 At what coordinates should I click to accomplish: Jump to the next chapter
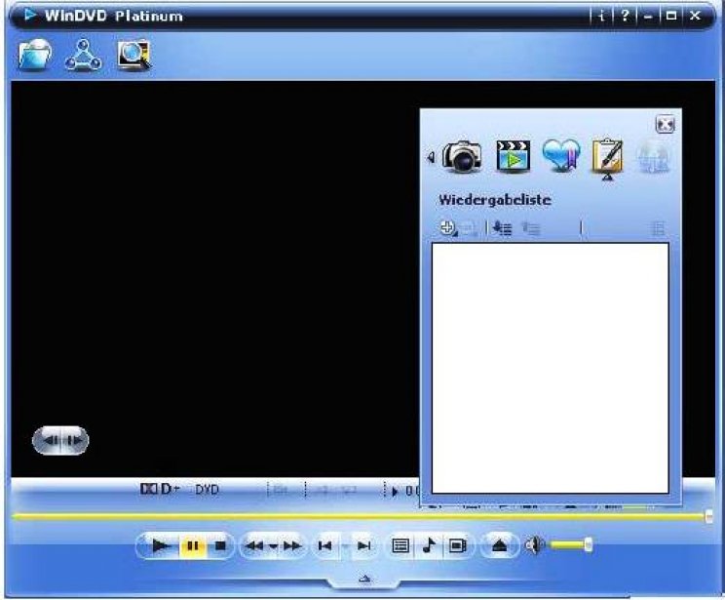363,546
